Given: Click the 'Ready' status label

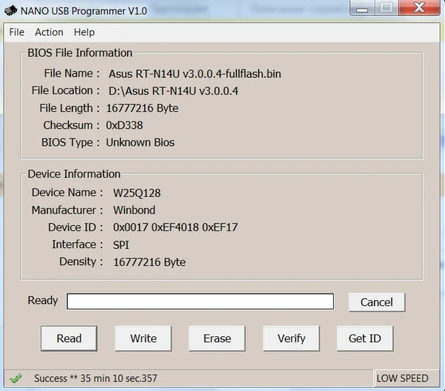Looking at the screenshot, I should 43,300.
